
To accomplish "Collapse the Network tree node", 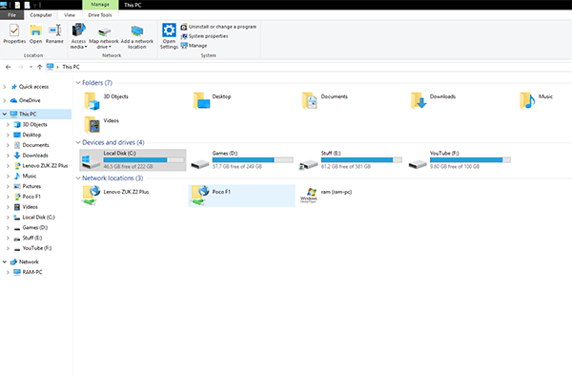I will (5, 262).
